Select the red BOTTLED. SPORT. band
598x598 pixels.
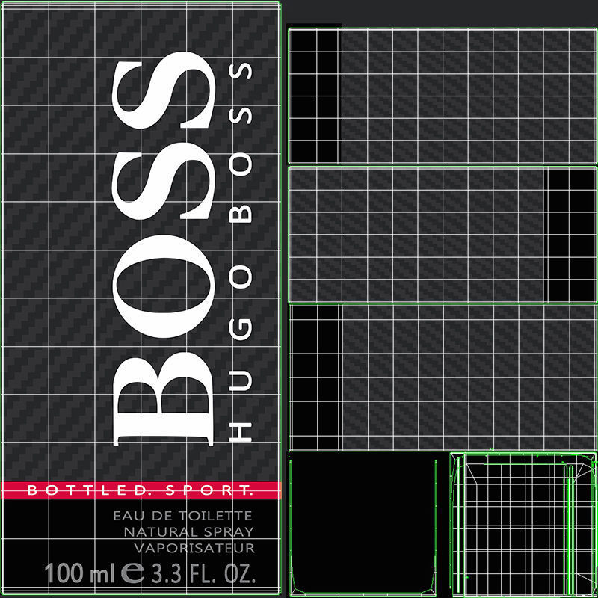pyautogui.click(x=141, y=490)
